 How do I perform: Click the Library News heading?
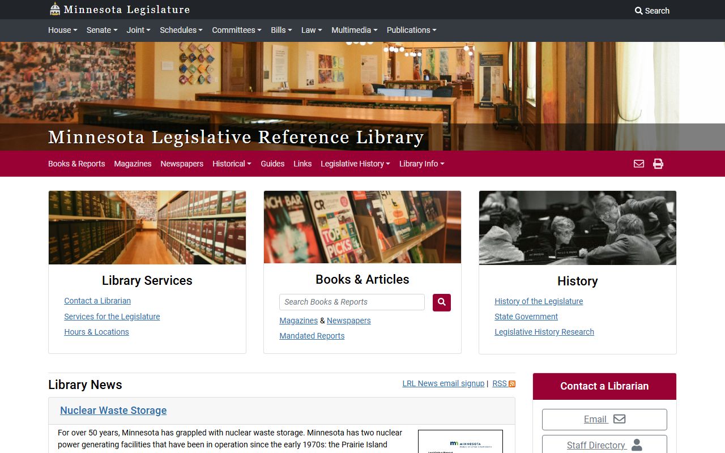point(85,385)
